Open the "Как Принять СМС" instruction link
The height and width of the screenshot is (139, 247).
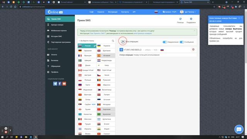pyautogui.click(x=98, y=34)
